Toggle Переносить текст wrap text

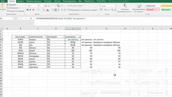coord(75,6)
